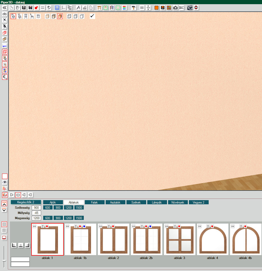The height and width of the screenshot is (271, 262).
Task: Click the checkmark confirm button in viewport
Action: 92,16
